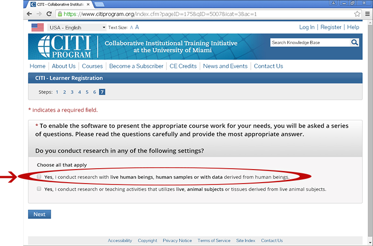Click the USA flag icon
373x246 pixels.
point(38,27)
